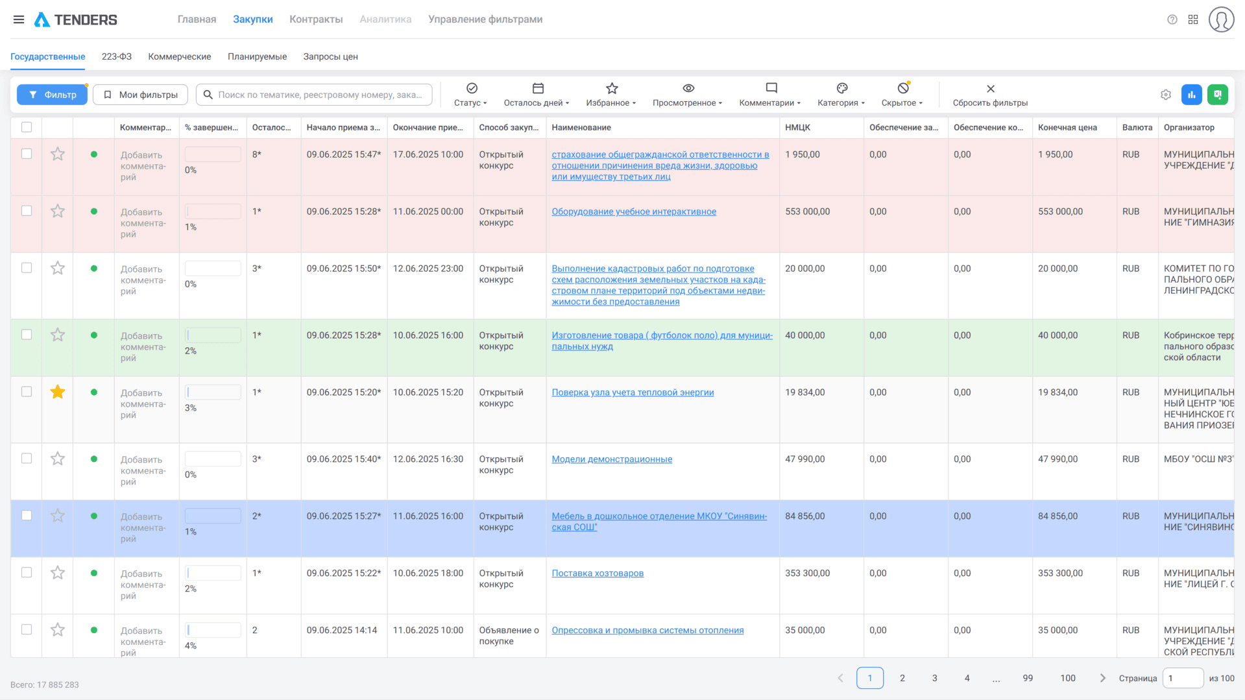
Task: Open the apps grid icon
Action: (1193, 19)
